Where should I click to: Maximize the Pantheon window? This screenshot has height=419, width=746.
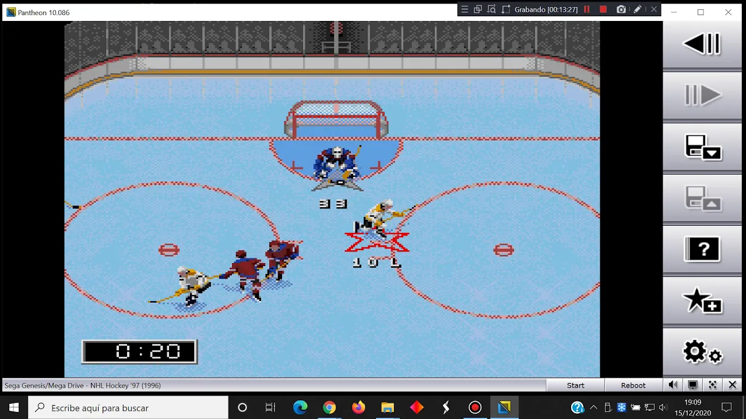(701, 12)
